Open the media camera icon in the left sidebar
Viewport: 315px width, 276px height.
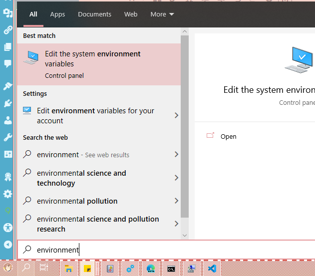point(7,13)
